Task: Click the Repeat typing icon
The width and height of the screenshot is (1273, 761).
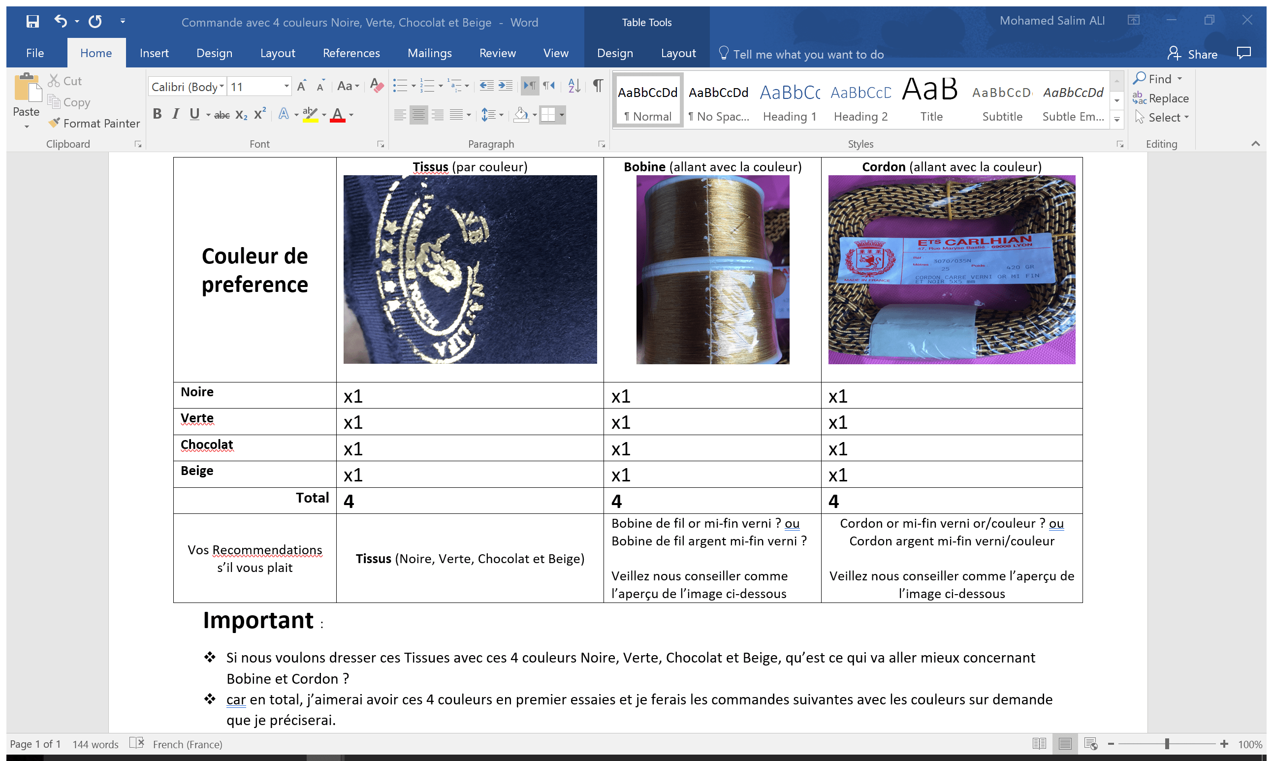Action: pos(95,22)
